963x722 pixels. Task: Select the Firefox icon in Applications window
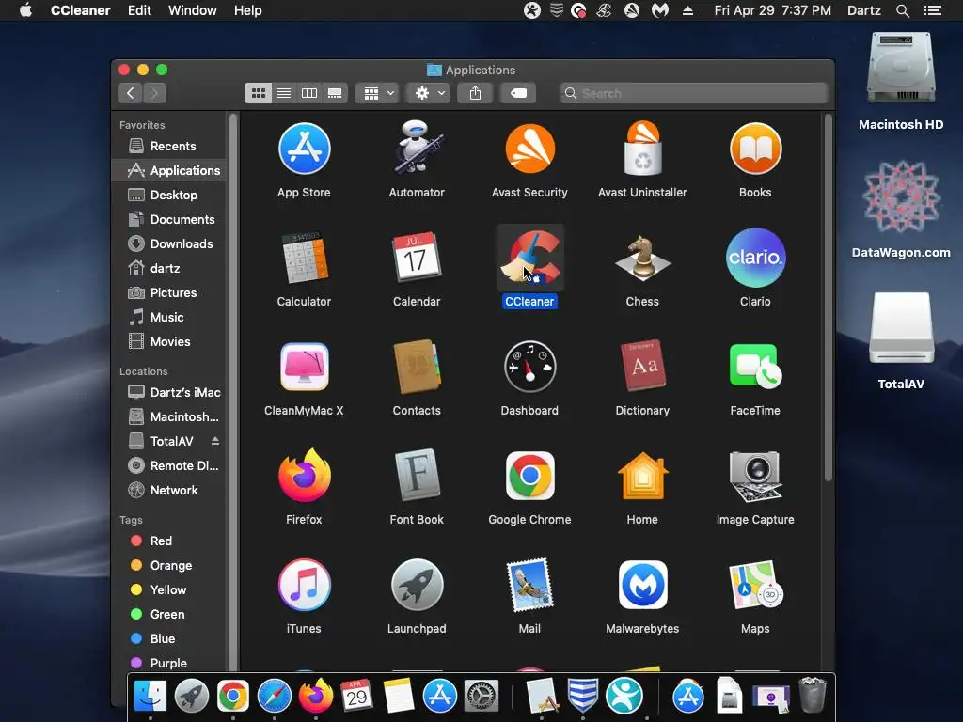(x=304, y=475)
